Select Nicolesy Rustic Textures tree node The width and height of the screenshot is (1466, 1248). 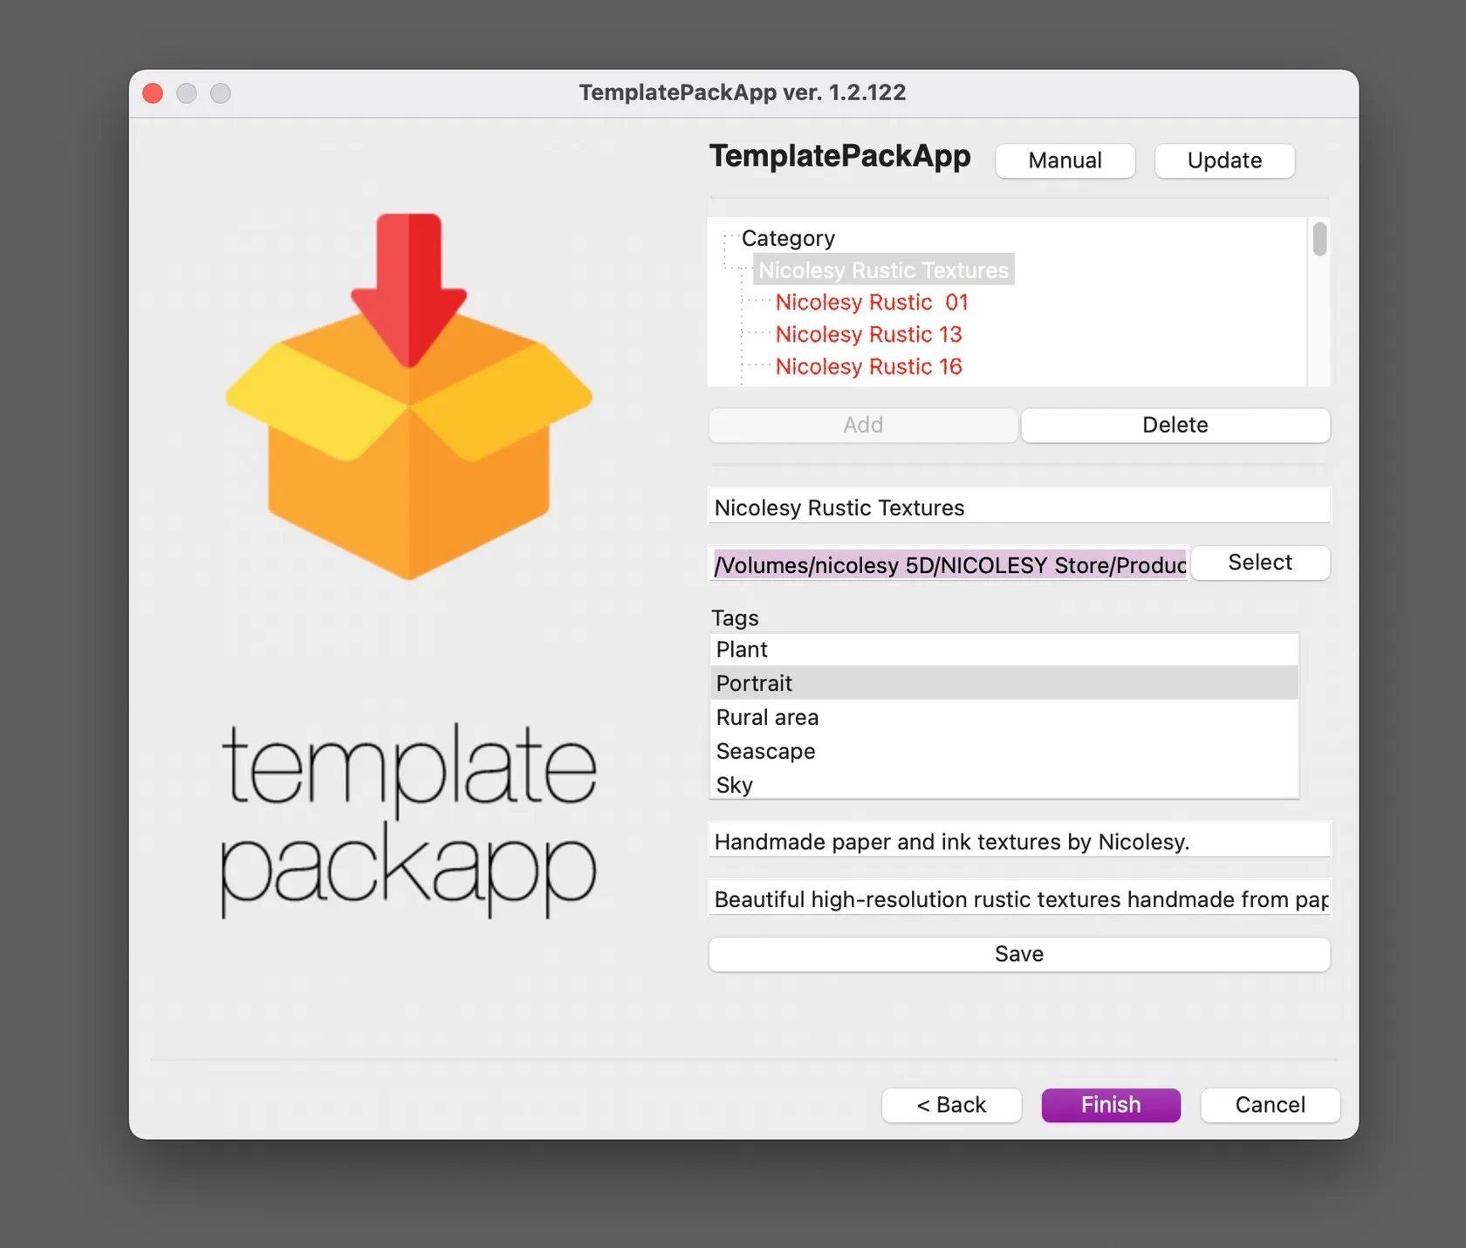click(x=882, y=270)
